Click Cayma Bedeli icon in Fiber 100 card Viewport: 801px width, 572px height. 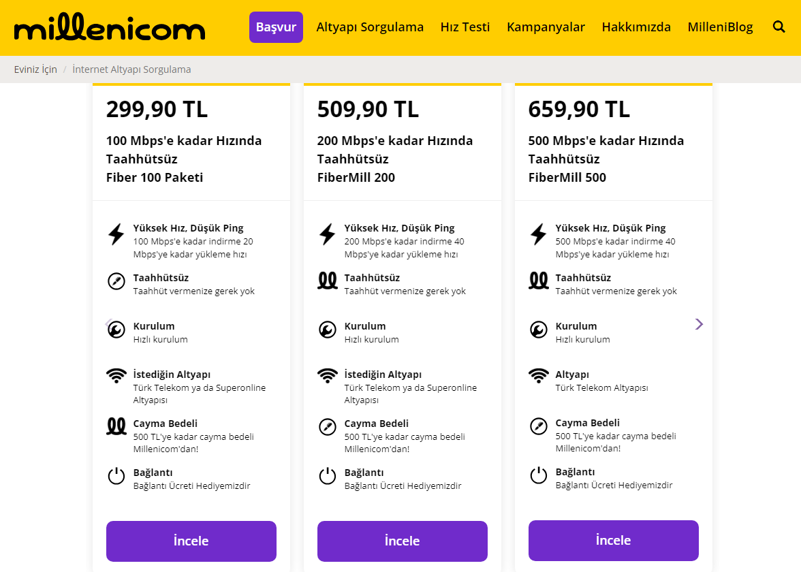pyautogui.click(x=116, y=427)
